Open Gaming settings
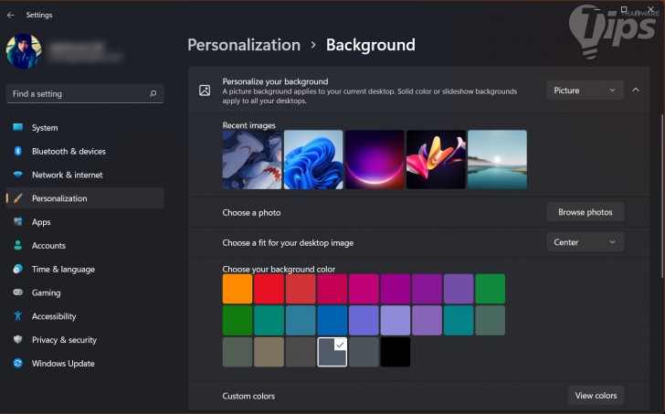This screenshot has height=414, width=665. click(85, 292)
